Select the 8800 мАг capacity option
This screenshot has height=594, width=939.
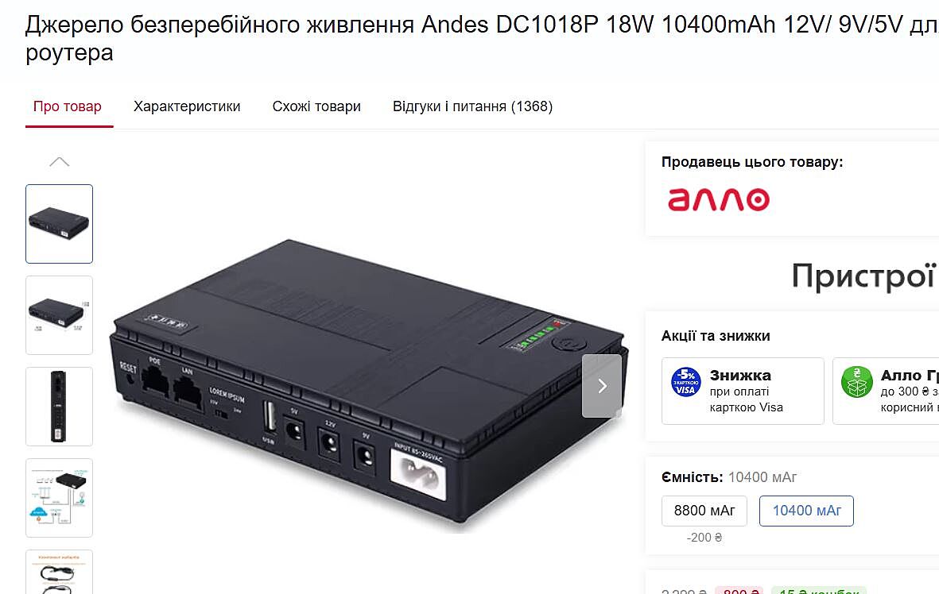coord(704,511)
